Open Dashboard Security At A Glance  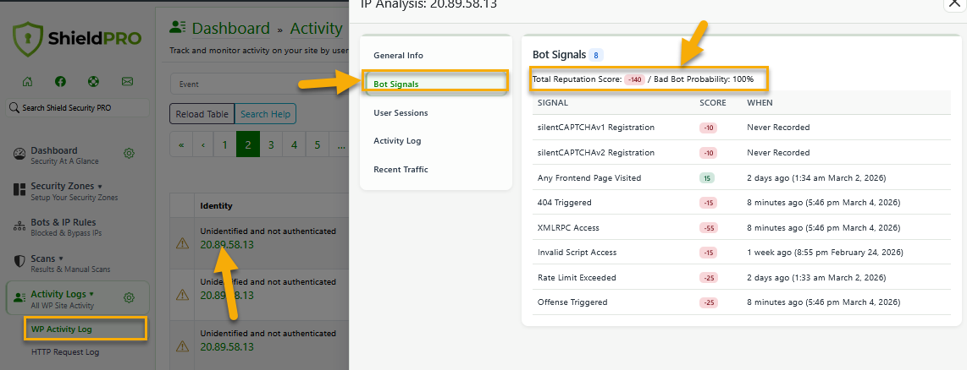pos(64,155)
